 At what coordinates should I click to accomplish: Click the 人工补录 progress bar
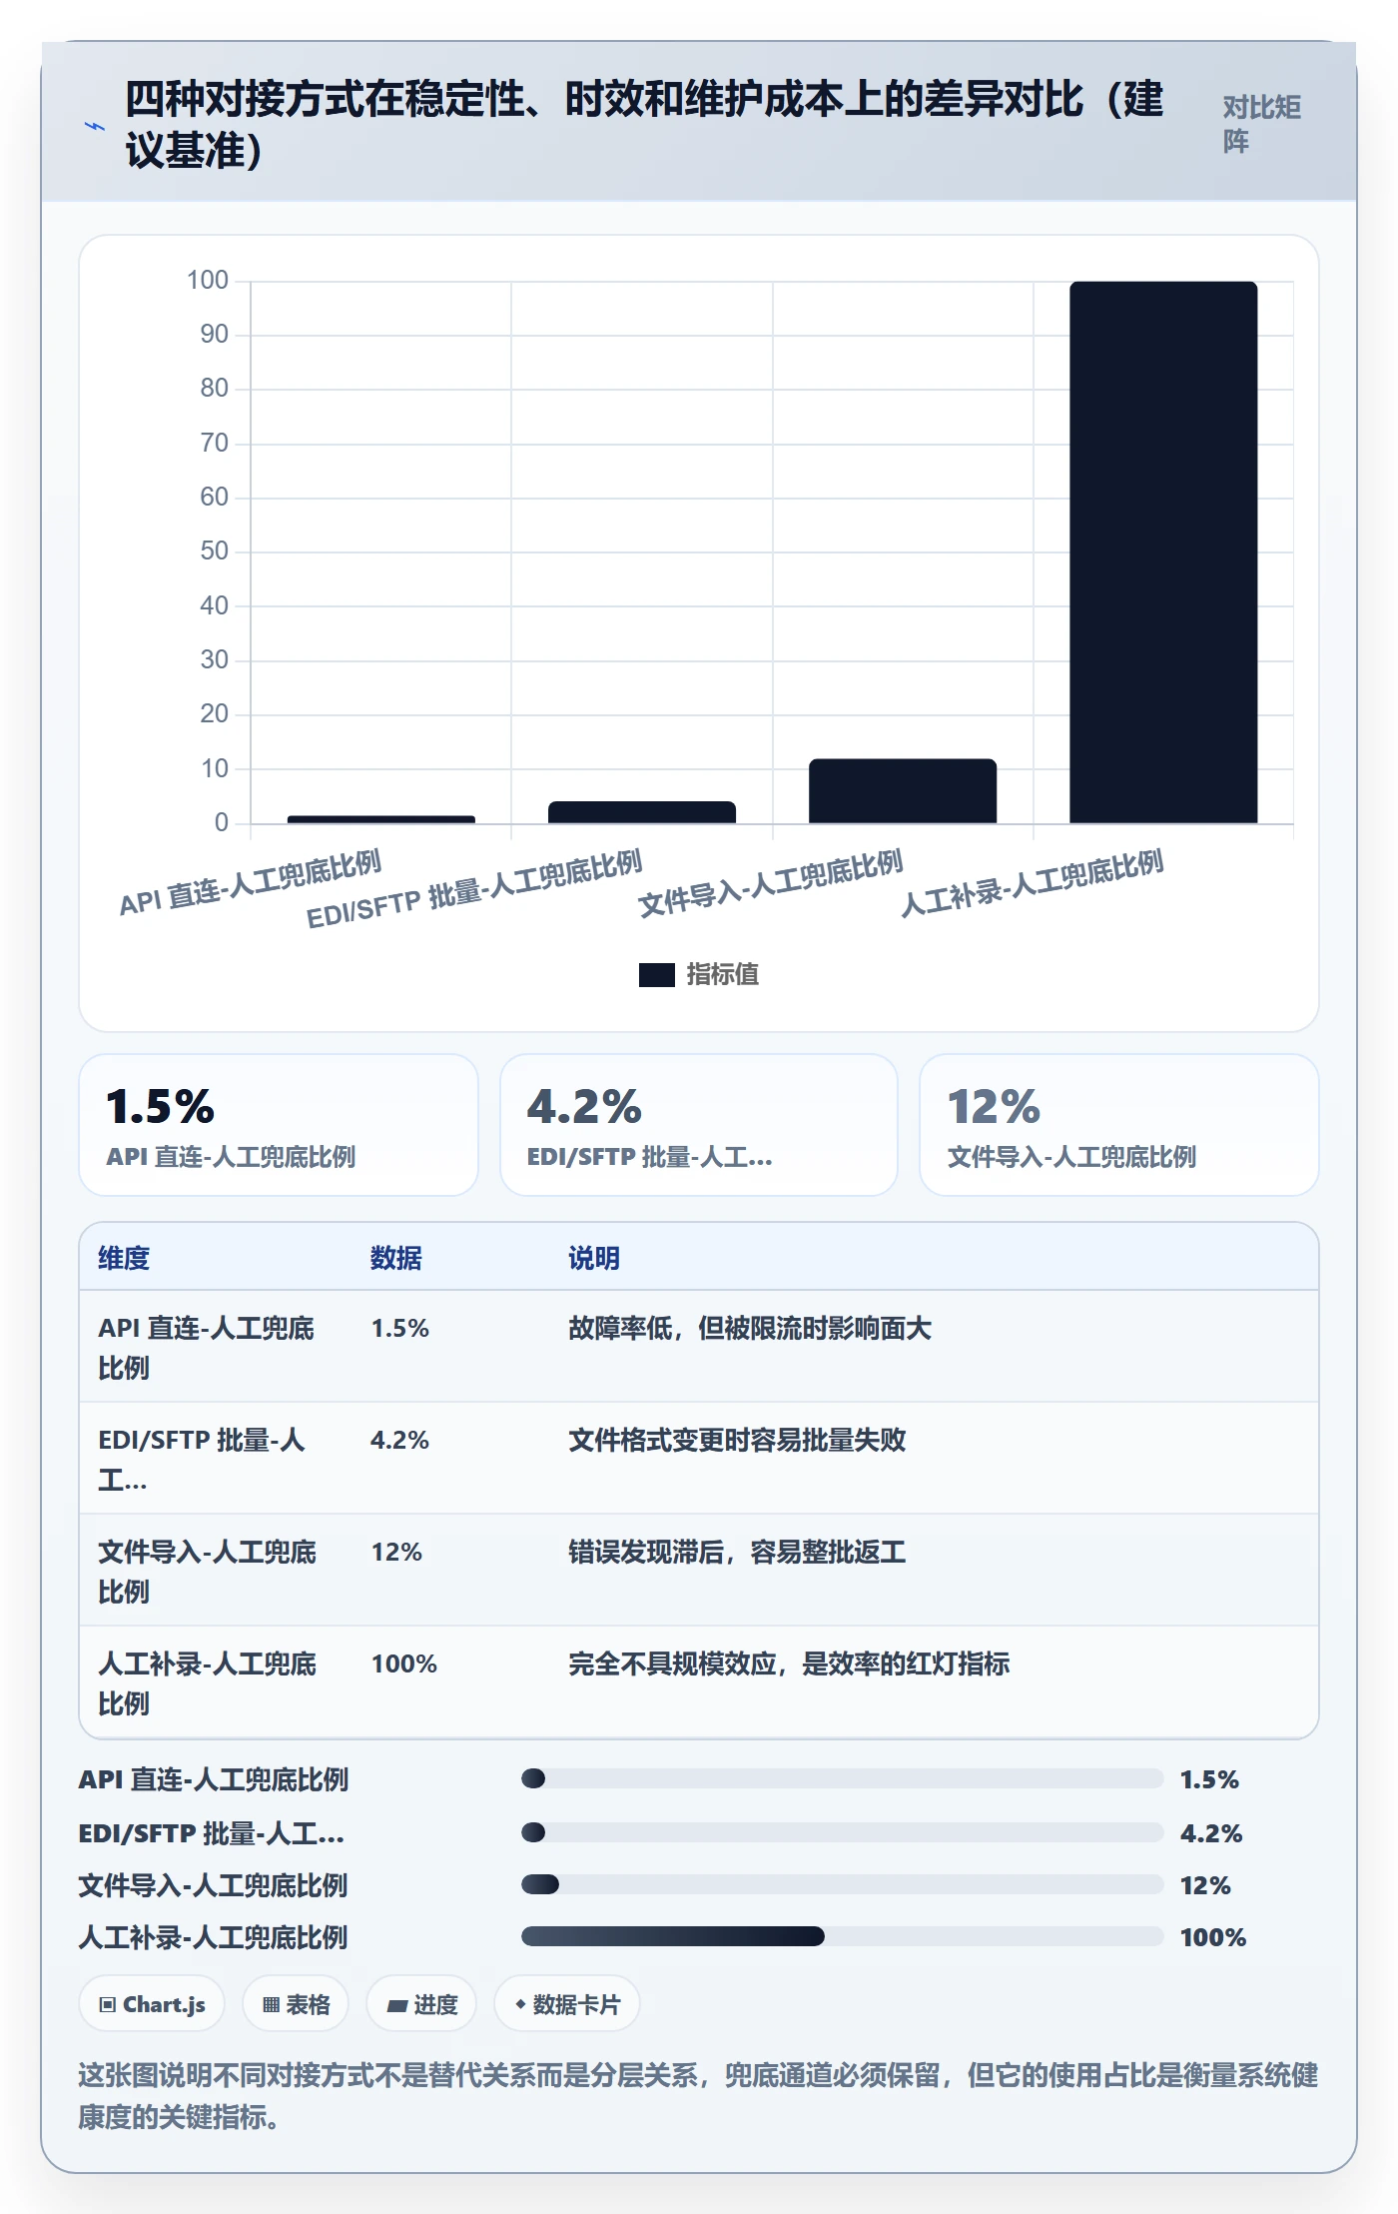click(842, 1936)
